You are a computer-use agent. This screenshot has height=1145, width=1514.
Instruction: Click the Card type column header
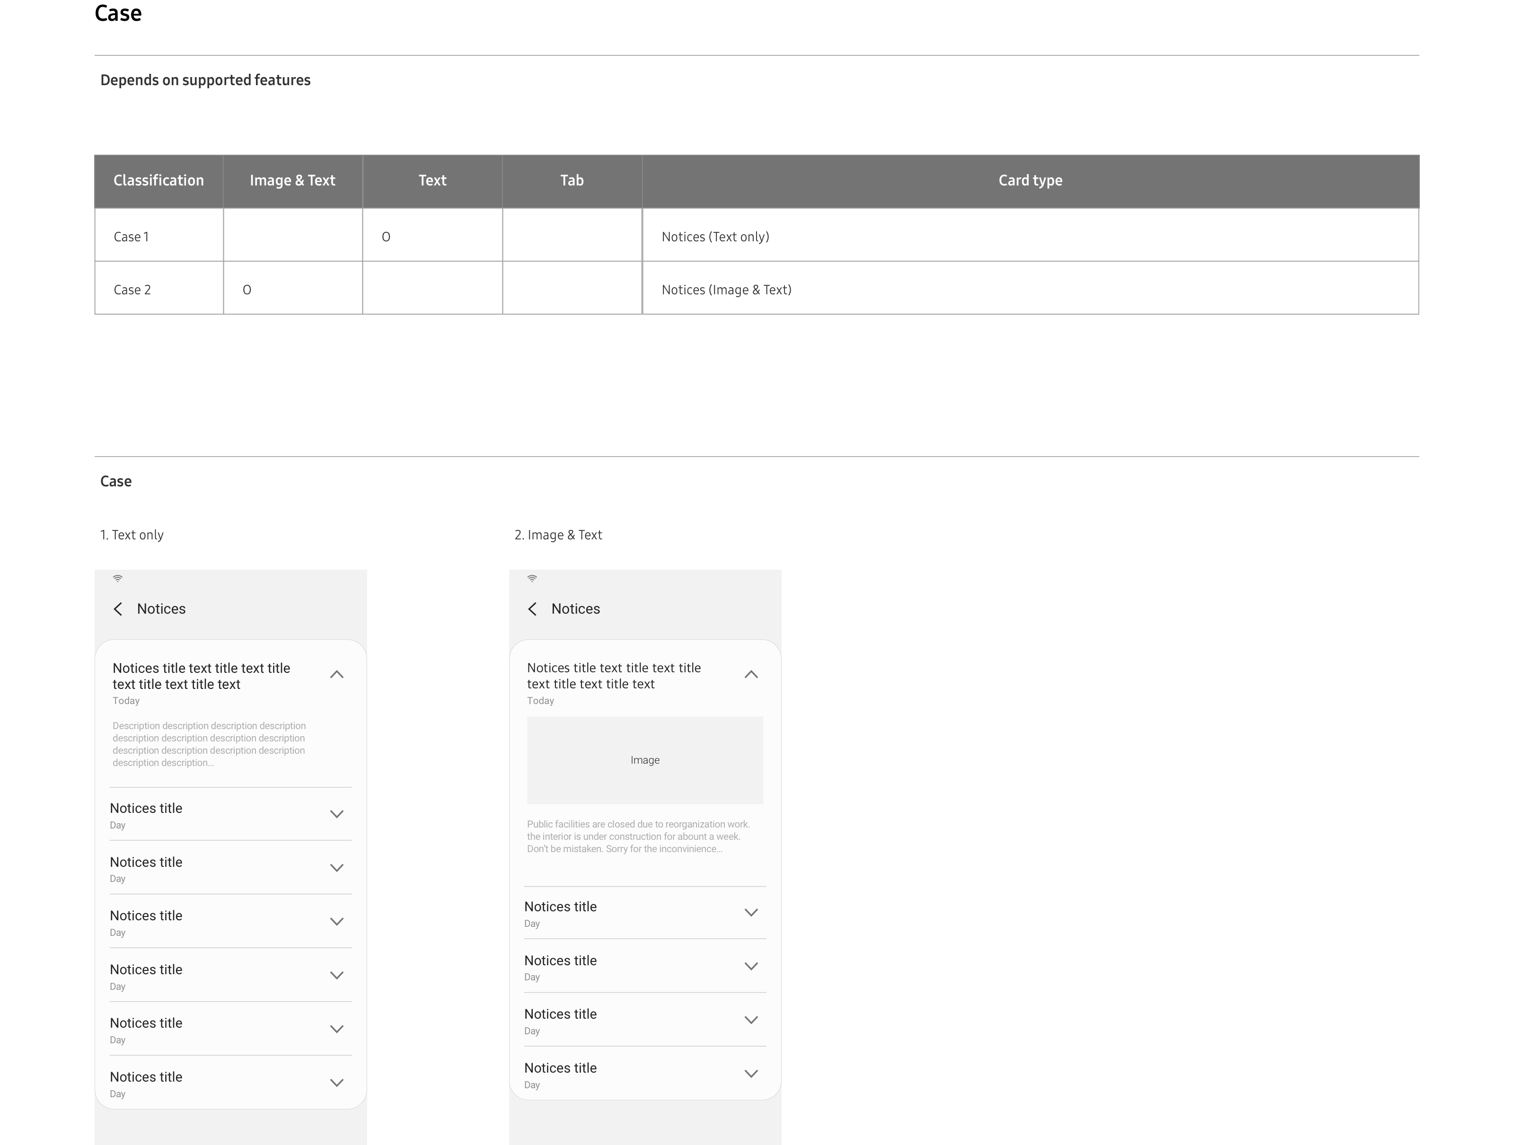point(1030,181)
